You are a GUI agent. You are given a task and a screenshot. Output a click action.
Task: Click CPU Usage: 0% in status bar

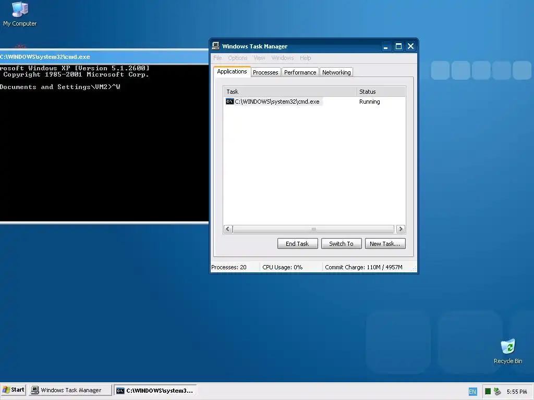point(282,267)
